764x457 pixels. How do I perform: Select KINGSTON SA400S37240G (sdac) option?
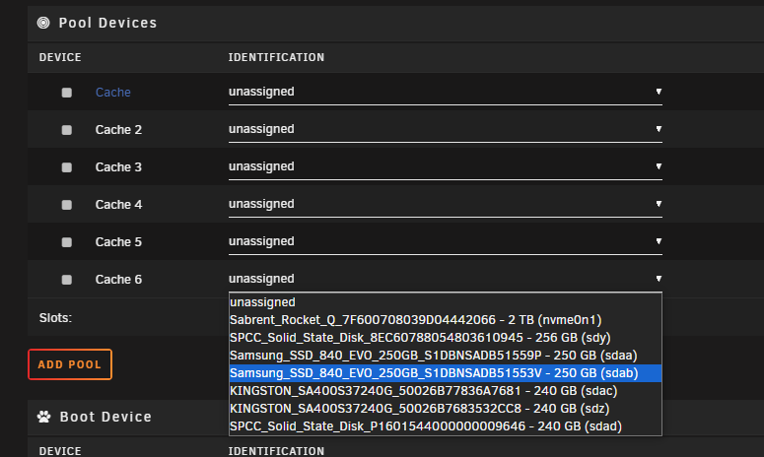point(446,391)
